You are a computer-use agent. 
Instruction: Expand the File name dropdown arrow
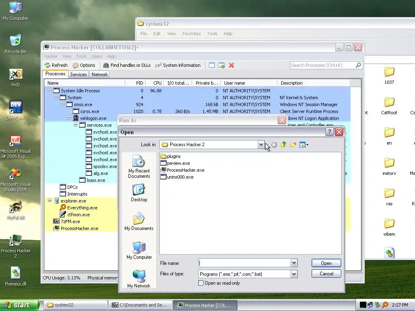294,263
